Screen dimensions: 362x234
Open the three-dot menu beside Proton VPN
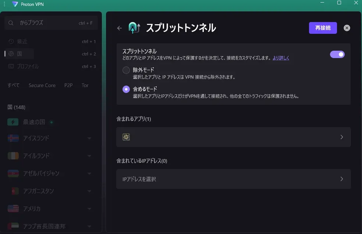click(x=4, y=4)
